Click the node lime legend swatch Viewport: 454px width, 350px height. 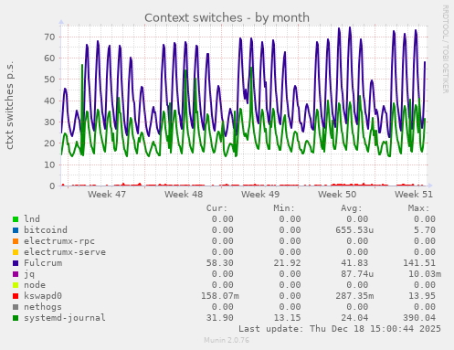coord(16,285)
